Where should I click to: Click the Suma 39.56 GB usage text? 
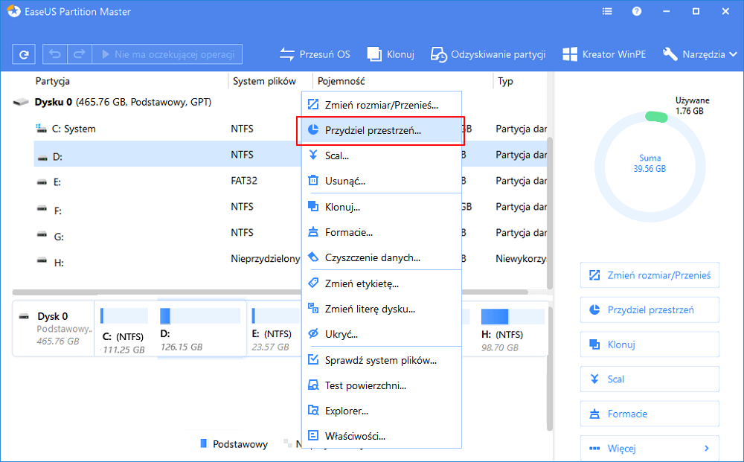click(x=650, y=163)
